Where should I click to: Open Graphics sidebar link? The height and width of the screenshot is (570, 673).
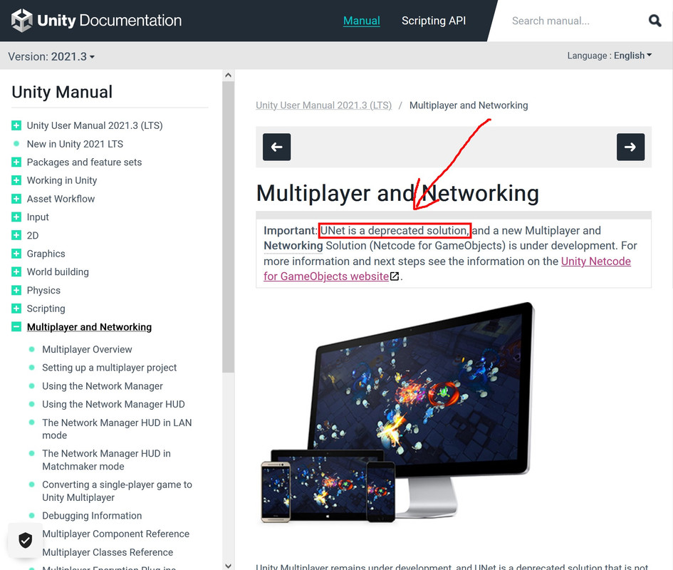click(46, 254)
